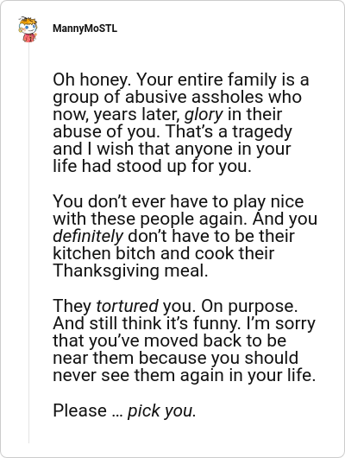
Task: Click the italic word 'tortured'
Action: (127, 306)
